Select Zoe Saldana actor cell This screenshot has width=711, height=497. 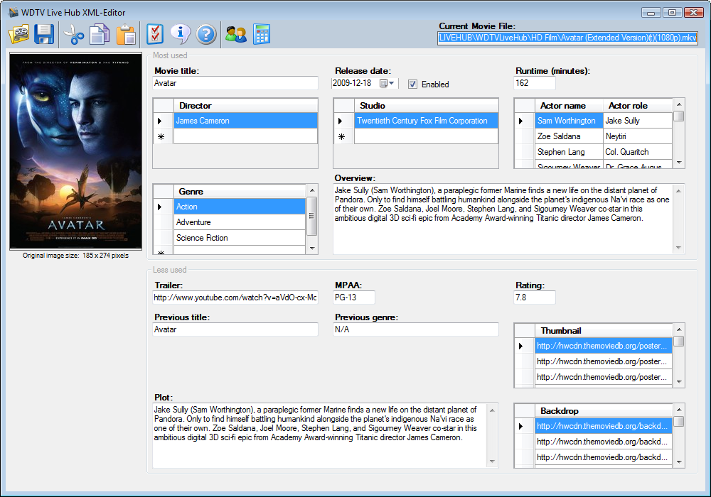tap(569, 136)
